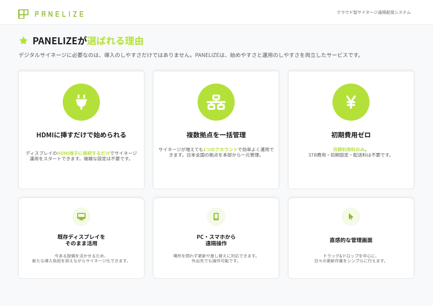The height and width of the screenshot is (306, 433).
Task: Click the PC・スマホから遠隔操作 card
Action: coord(216,238)
